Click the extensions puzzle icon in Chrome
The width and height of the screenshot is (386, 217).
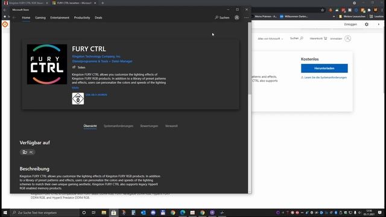tap(369, 10)
